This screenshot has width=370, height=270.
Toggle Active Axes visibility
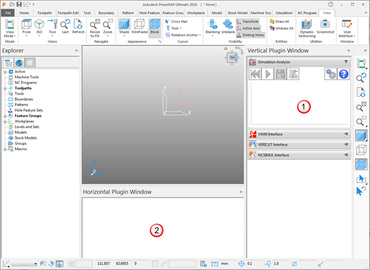pyautogui.click(x=248, y=28)
